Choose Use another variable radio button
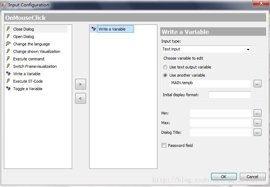This screenshot has width=270, height=187. (x=165, y=75)
